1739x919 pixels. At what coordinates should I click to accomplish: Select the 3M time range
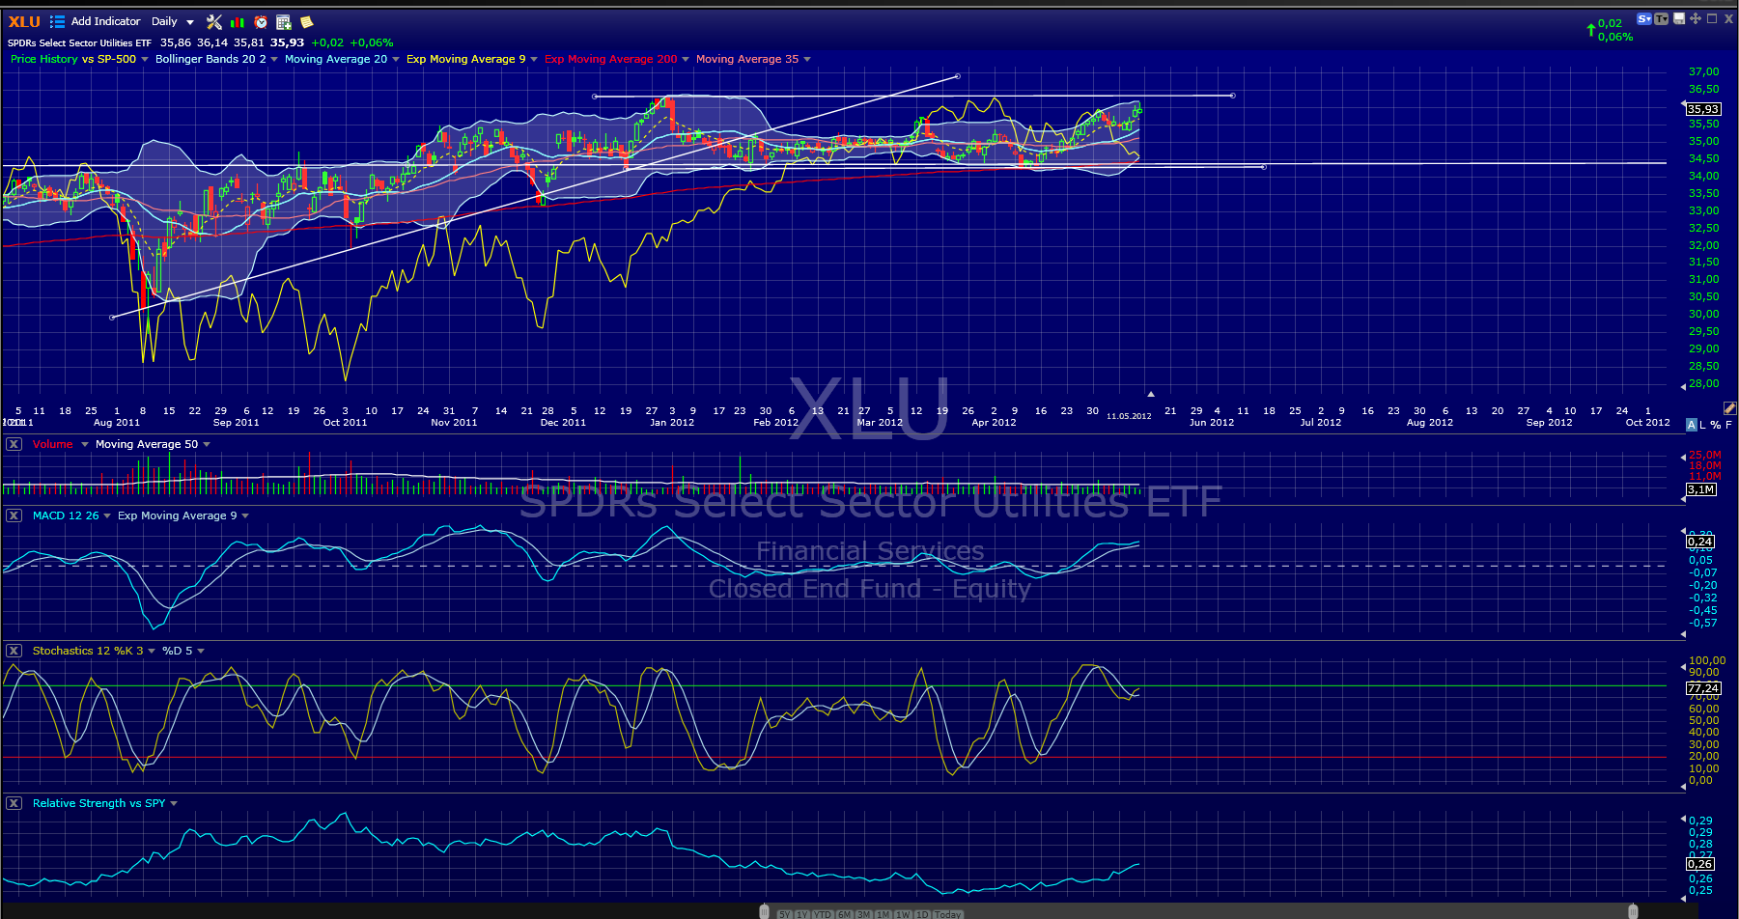(x=863, y=914)
